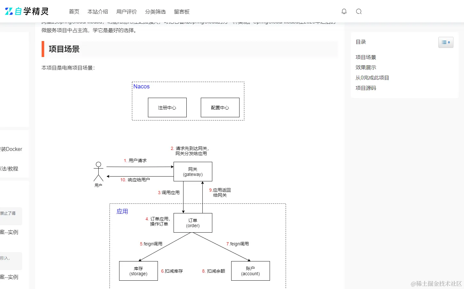Click the Nacos label in diagram
This screenshot has width=464, height=289.
[x=141, y=87]
